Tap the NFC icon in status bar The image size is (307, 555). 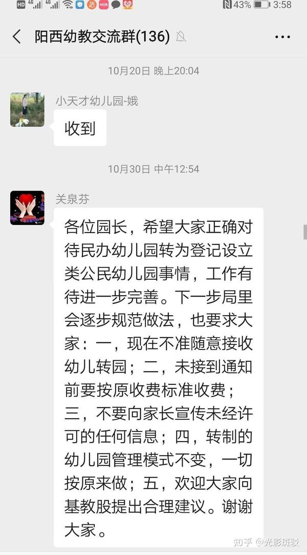tap(228, 5)
